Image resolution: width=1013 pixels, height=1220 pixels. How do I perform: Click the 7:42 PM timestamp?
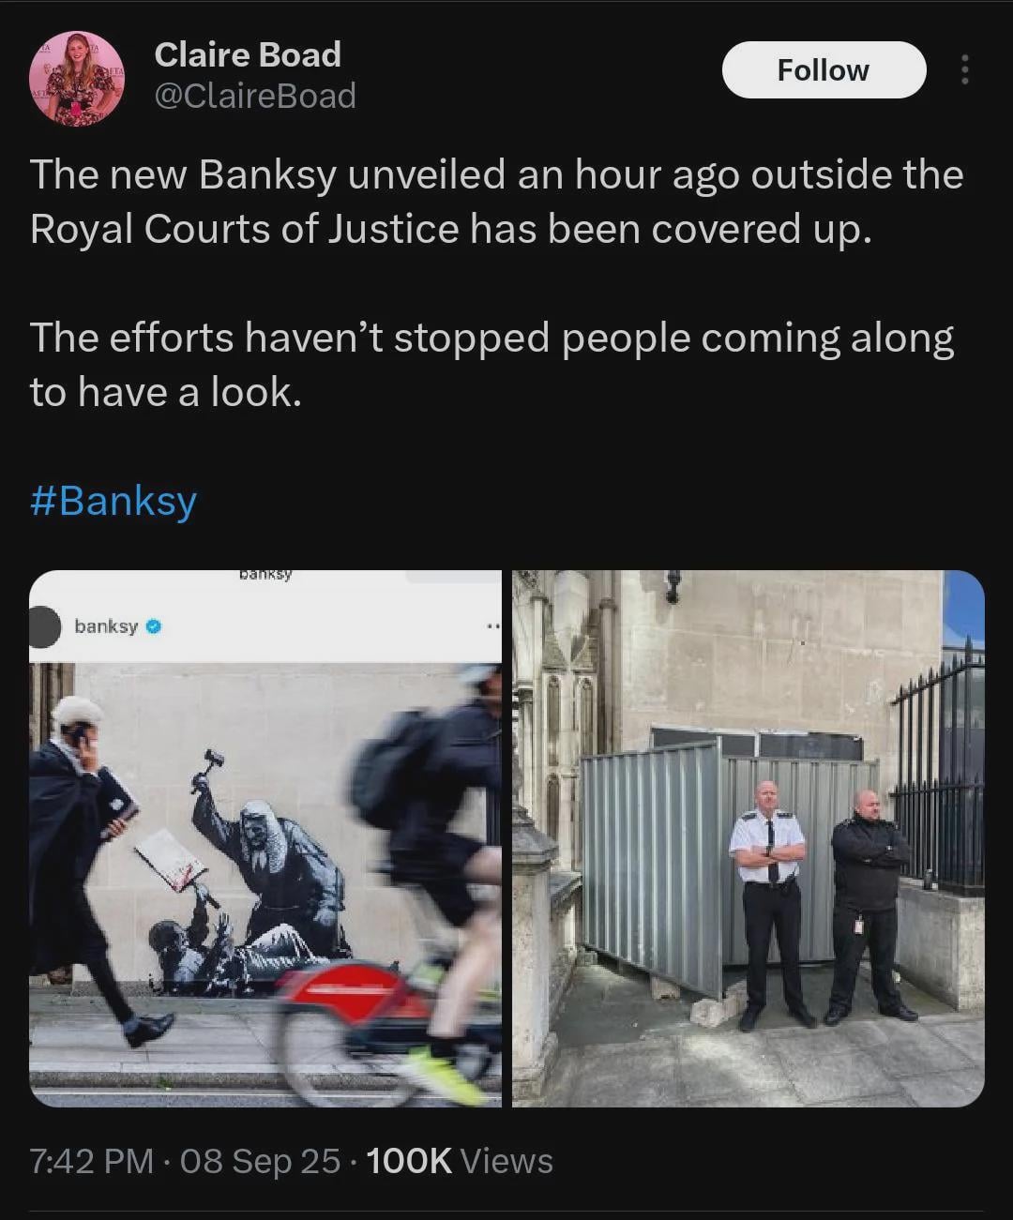tap(92, 1161)
